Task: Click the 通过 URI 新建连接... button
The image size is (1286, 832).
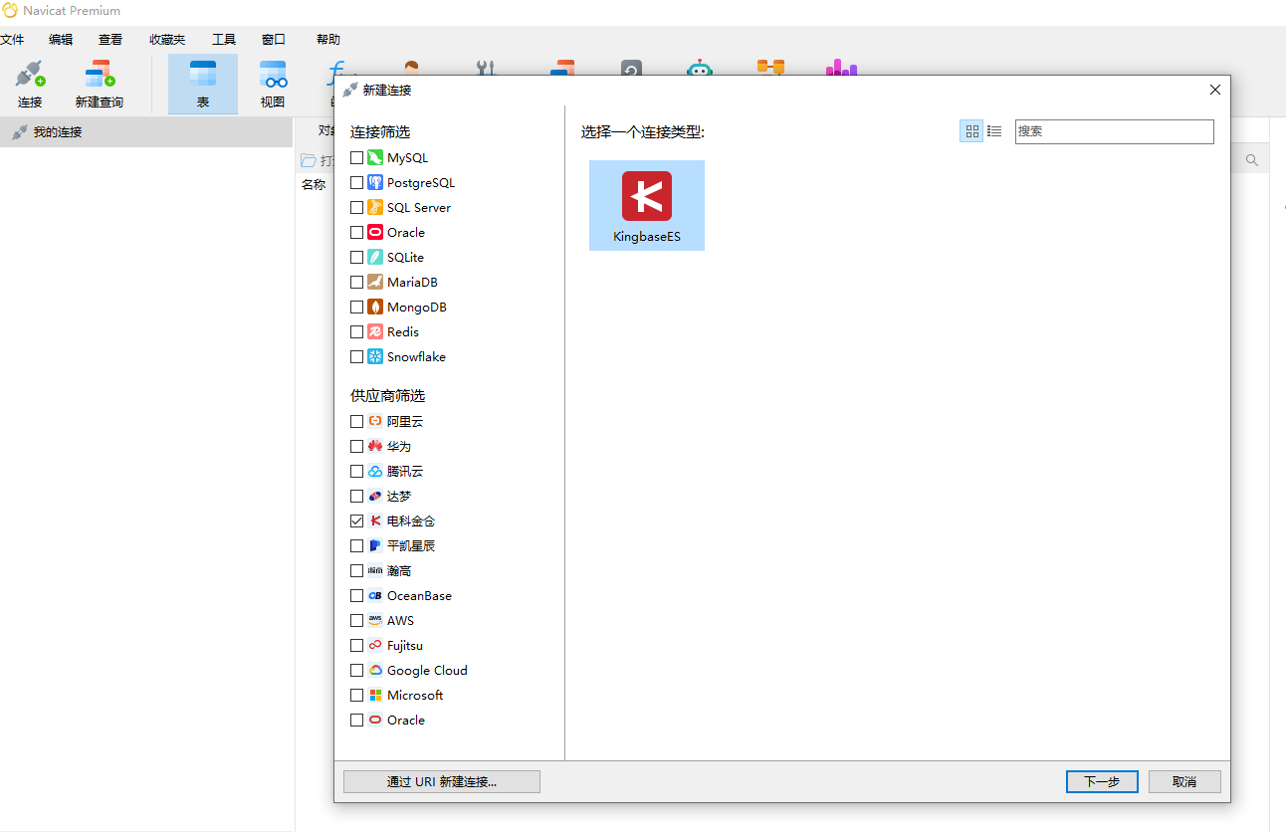Action: [442, 781]
